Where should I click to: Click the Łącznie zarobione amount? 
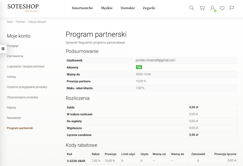point(194,135)
